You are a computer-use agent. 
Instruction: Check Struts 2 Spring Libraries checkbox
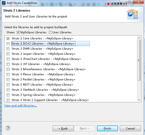click(x=8, y=95)
